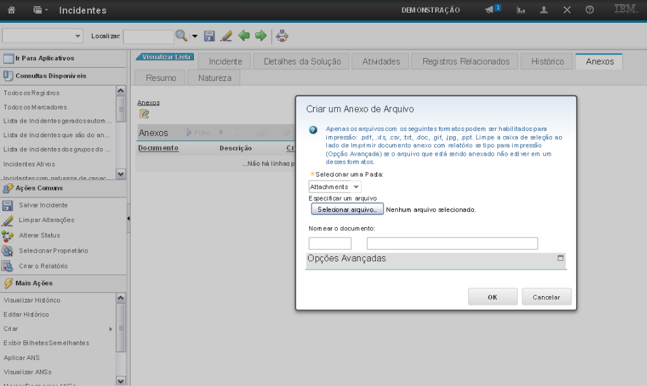Click the clear changes eraser toolbar icon
The height and width of the screenshot is (386, 647).
(x=226, y=36)
